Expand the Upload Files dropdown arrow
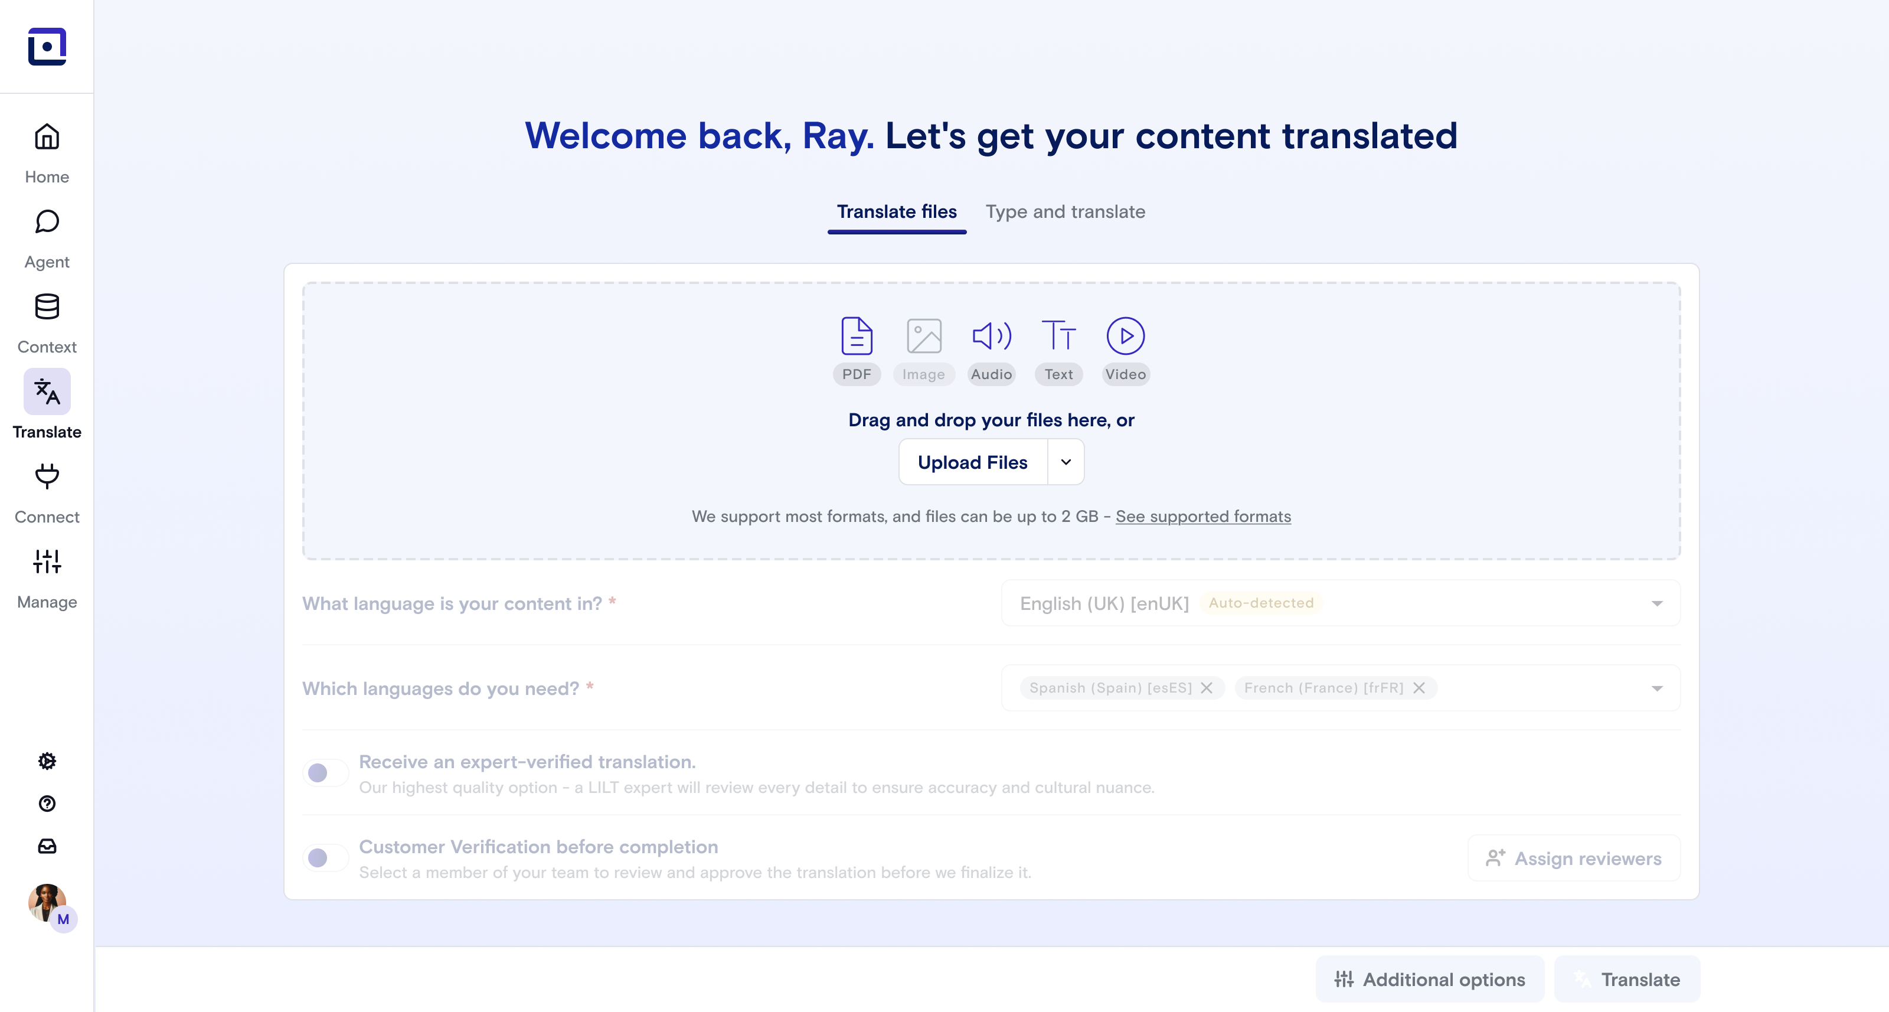1889x1012 pixels. point(1066,462)
